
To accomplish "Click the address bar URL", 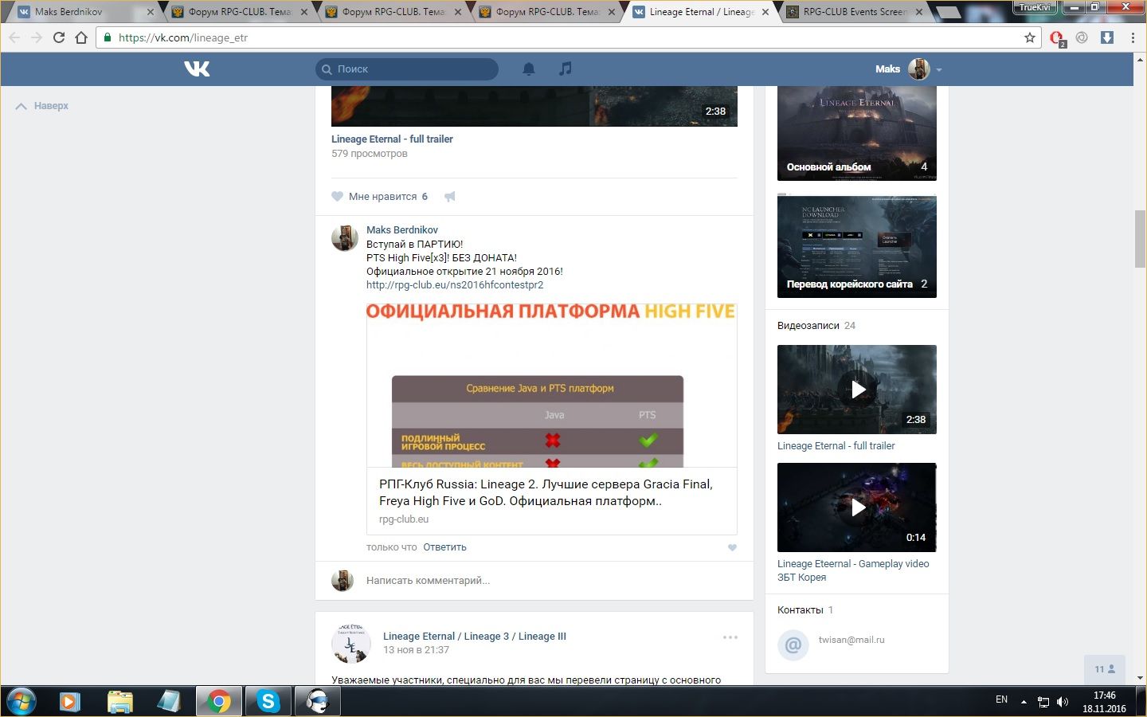I will pyautogui.click(x=183, y=37).
